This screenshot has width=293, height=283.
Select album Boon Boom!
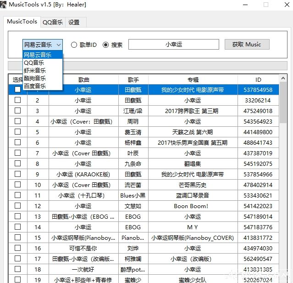(193, 206)
